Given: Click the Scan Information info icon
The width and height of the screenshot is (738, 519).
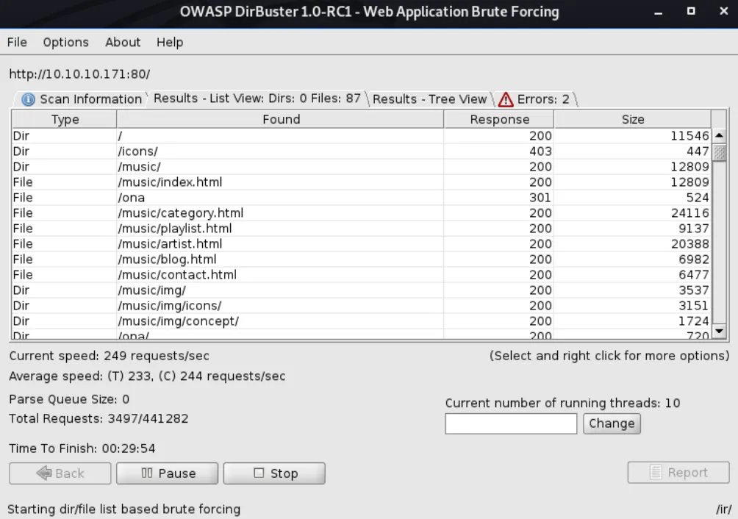Looking at the screenshot, I should pos(29,99).
